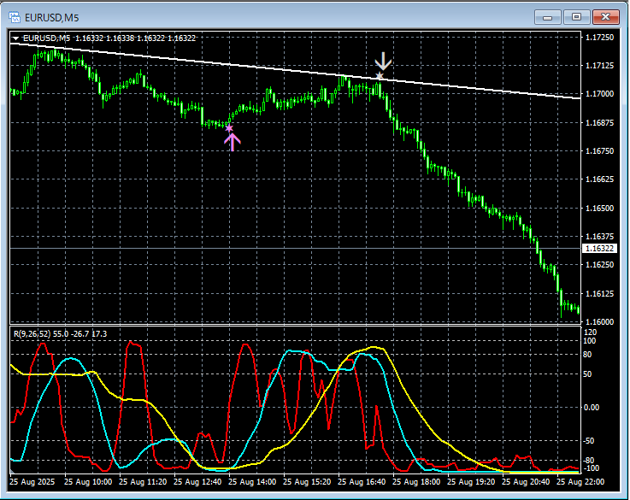Click the 25 Aug 16:40 time label
630x500 pixels.
(362, 481)
